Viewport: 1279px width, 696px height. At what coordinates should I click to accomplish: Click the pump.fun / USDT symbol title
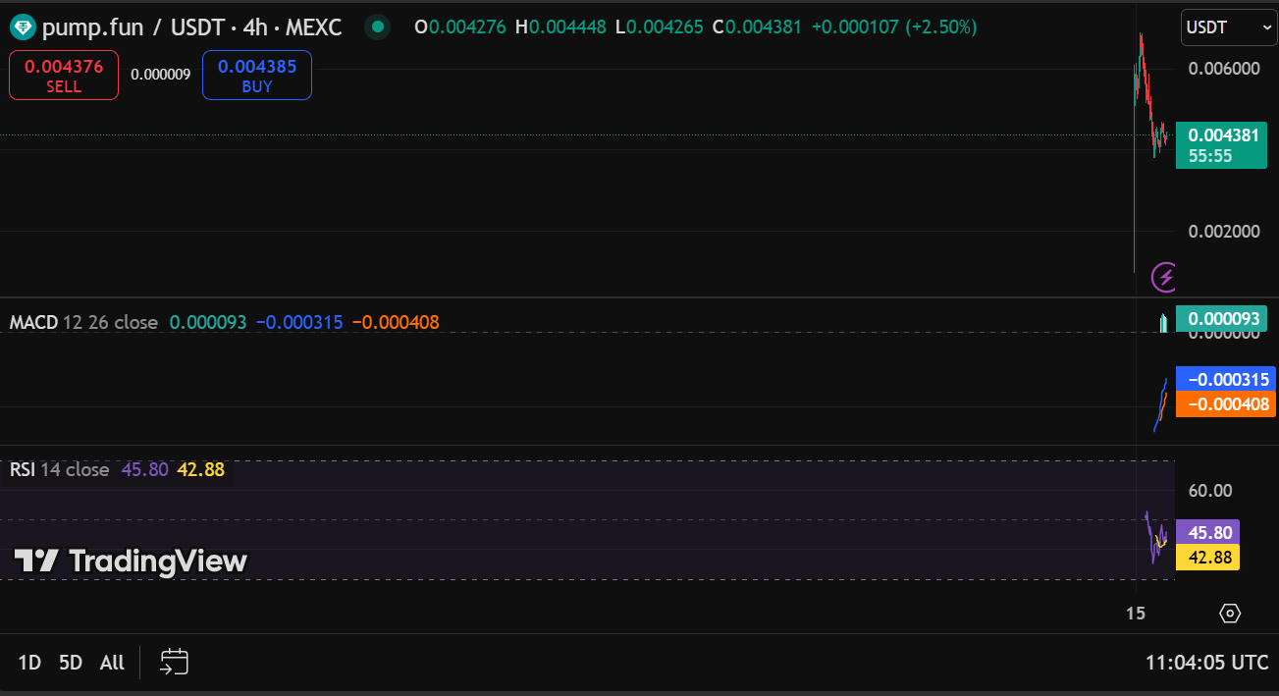[191, 27]
